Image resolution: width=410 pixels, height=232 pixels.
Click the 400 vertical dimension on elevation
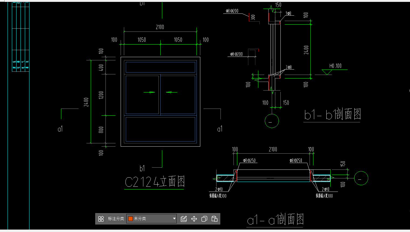coord(101,67)
